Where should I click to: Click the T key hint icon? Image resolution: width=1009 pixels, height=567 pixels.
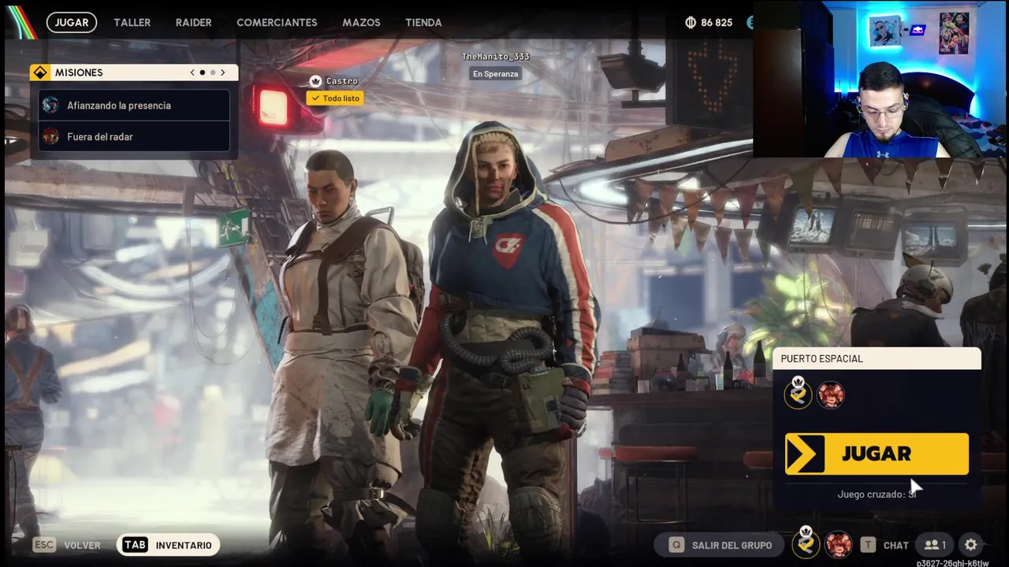tap(868, 545)
